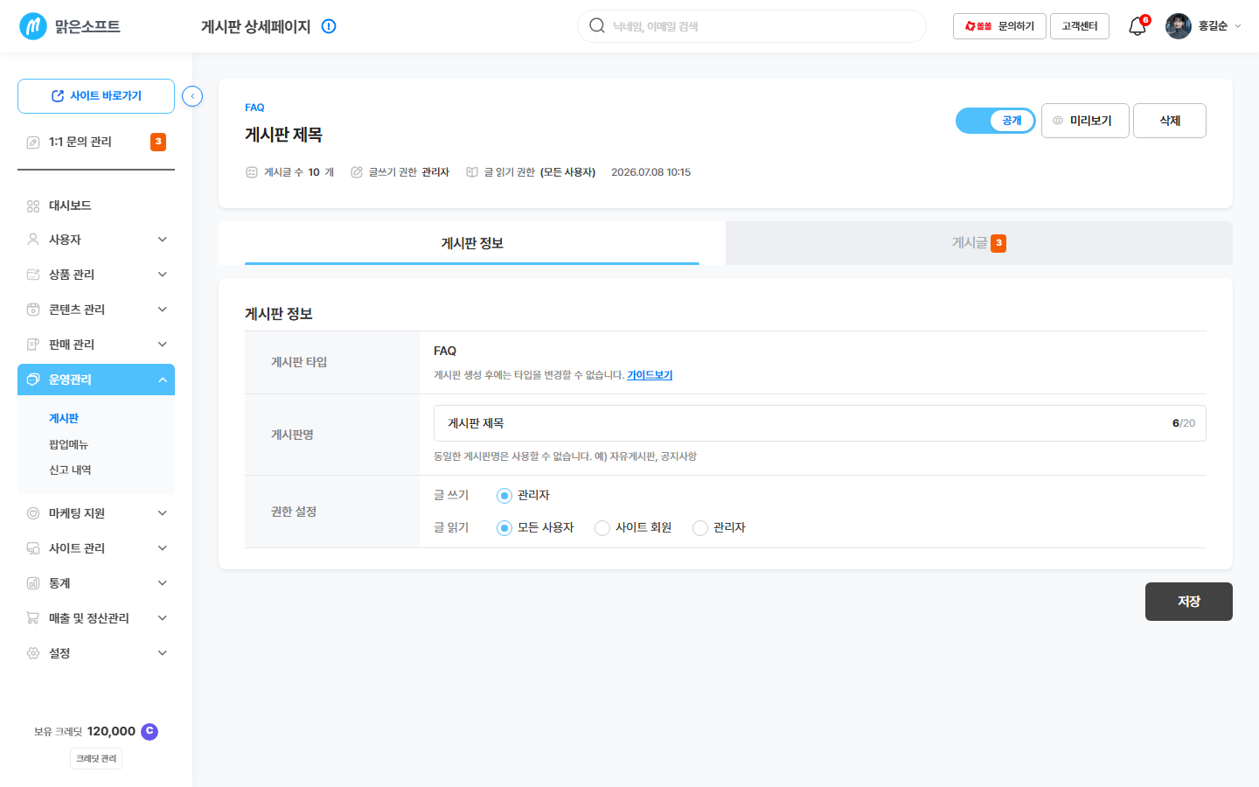Click the 운영관리 icon
The image size is (1259, 787).
click(33, 380)
